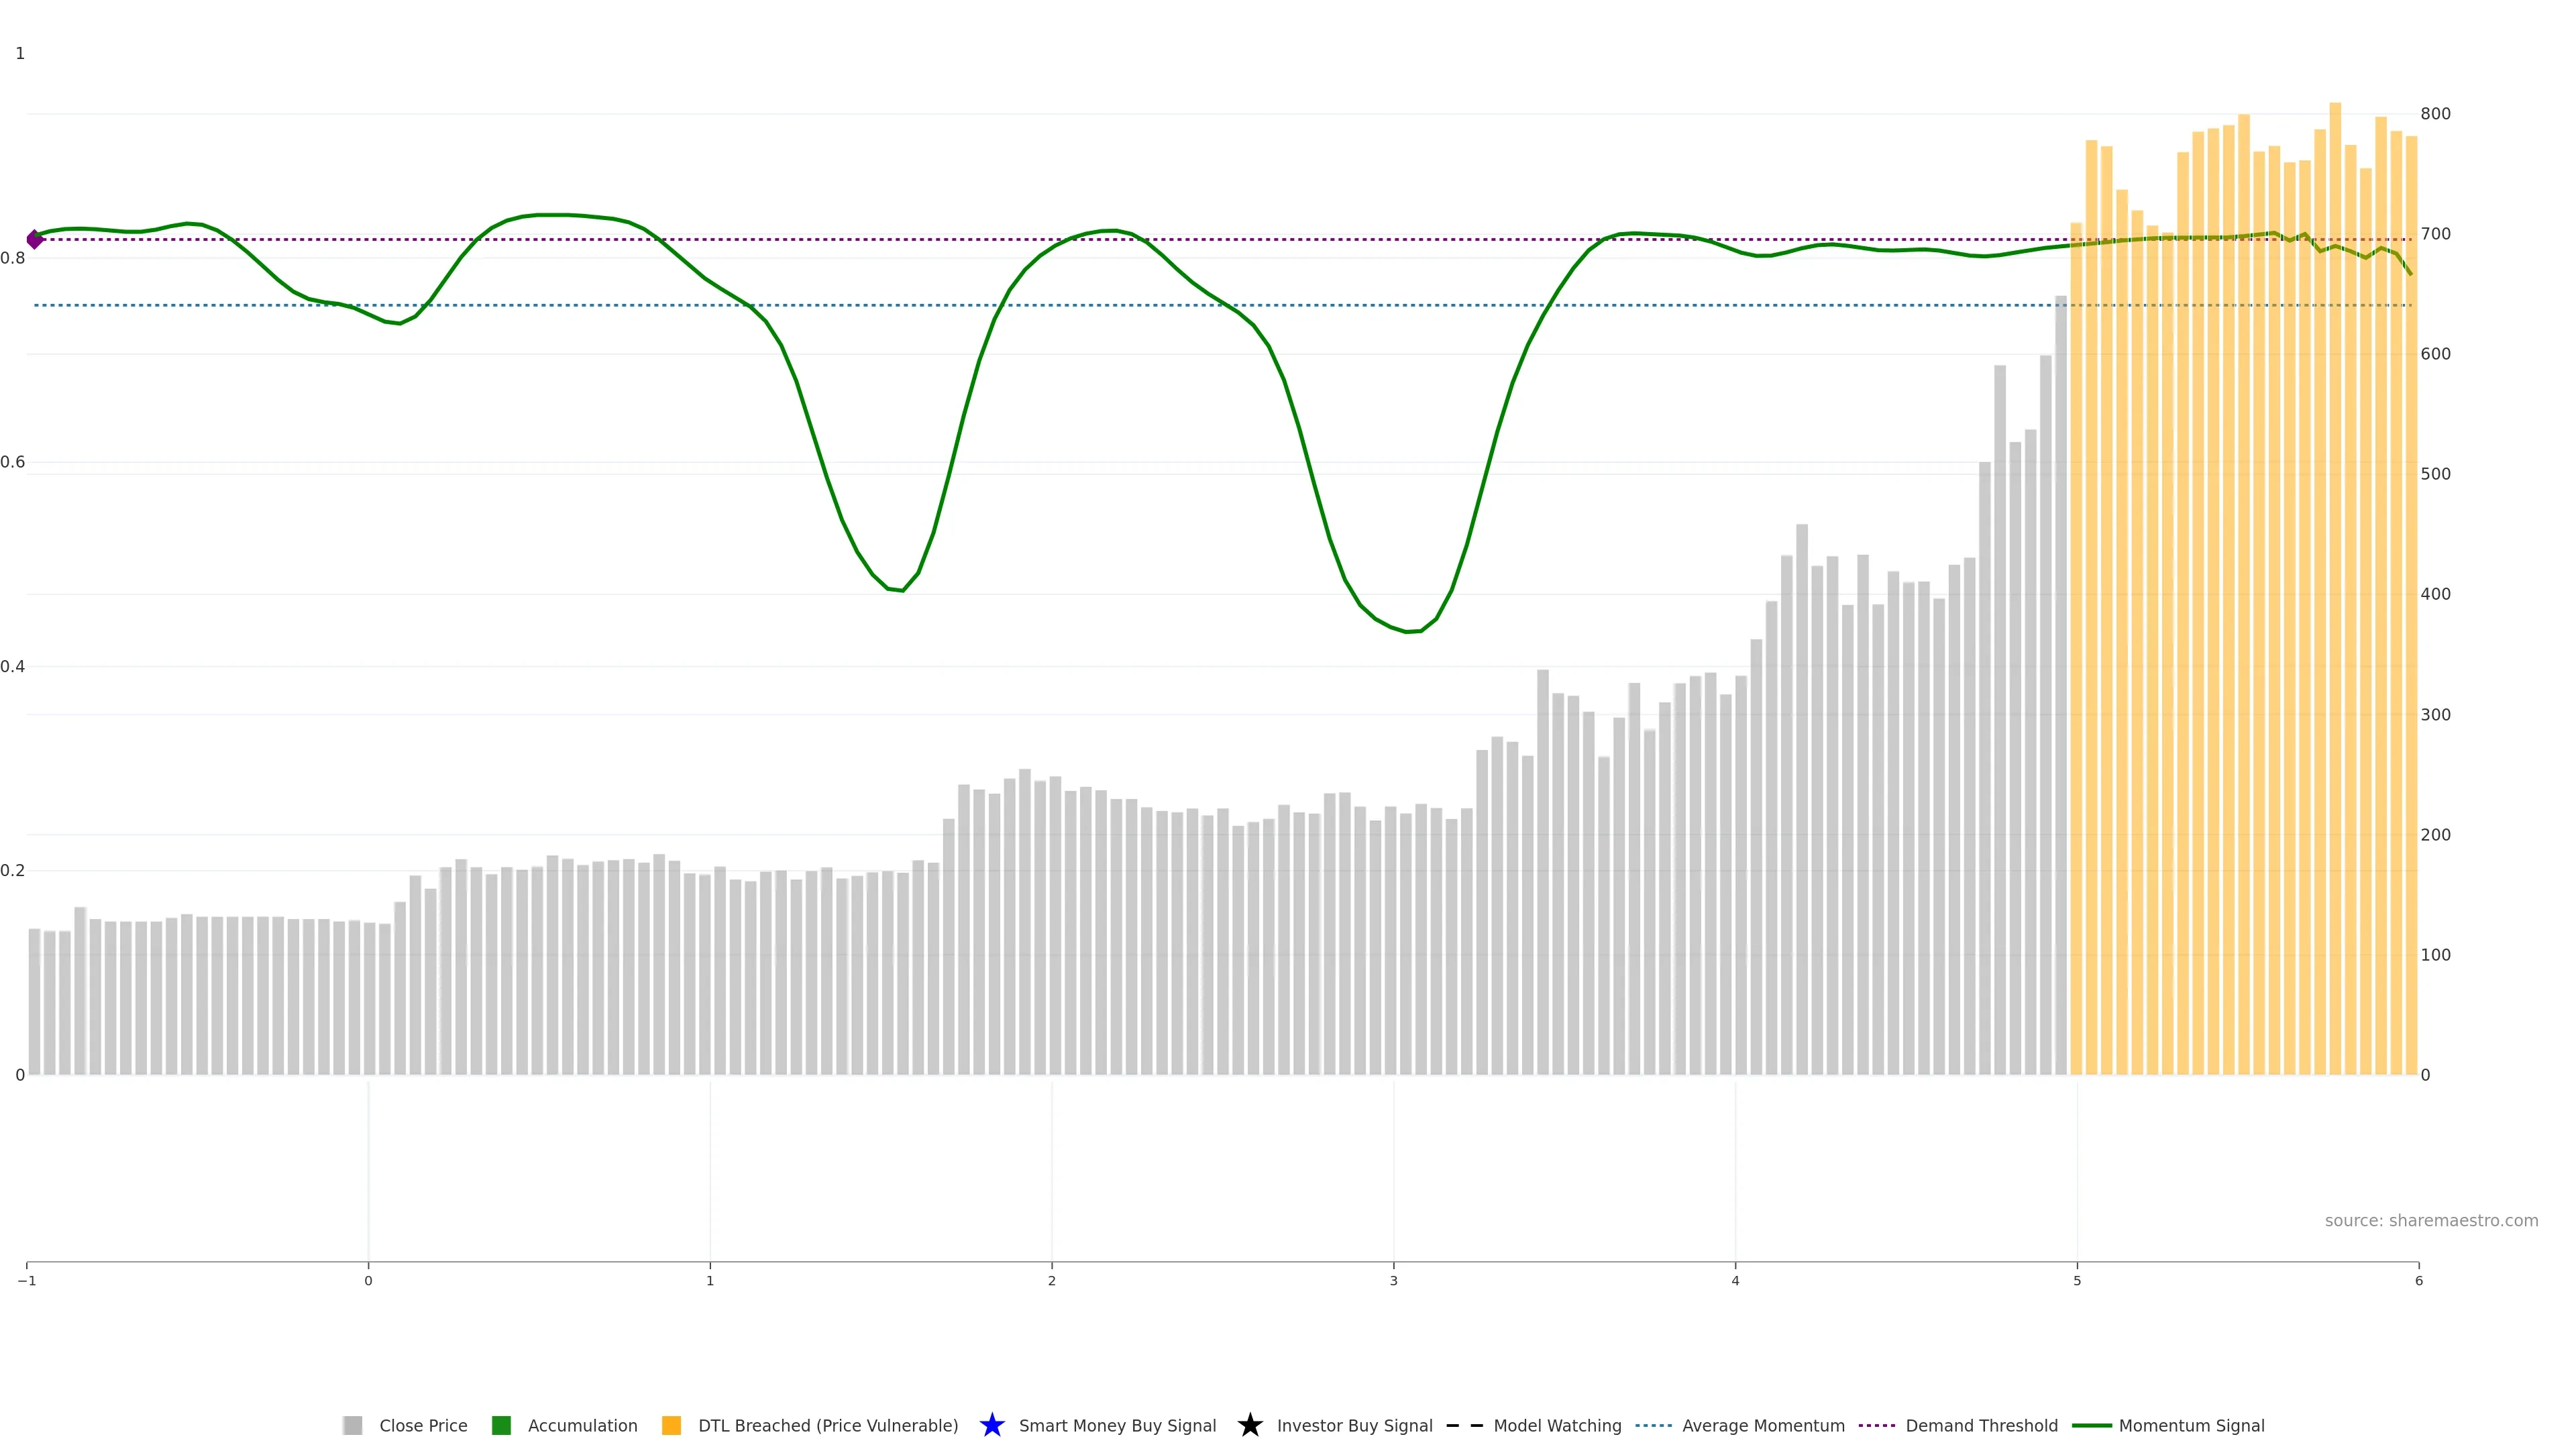The width and height of the screenshot is (2576, 1449).
Task: Click the orange DTL Breached color swatch
Action: pos(671,1425)
